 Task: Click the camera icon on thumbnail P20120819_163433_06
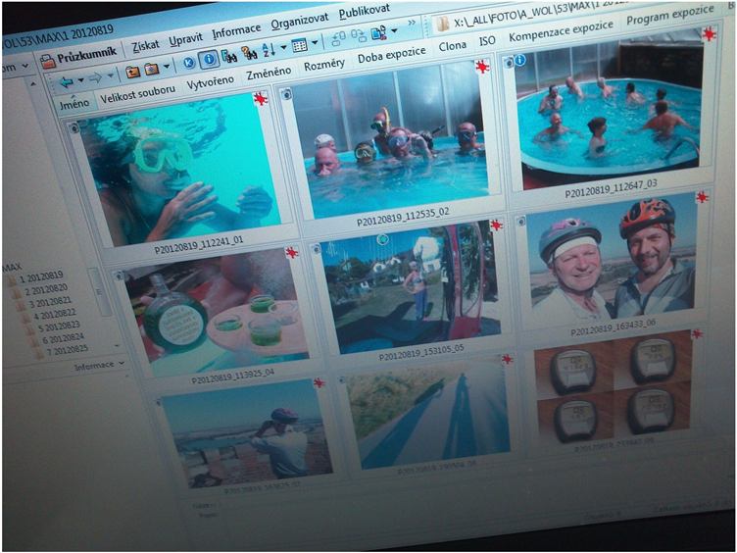(520, 221)
